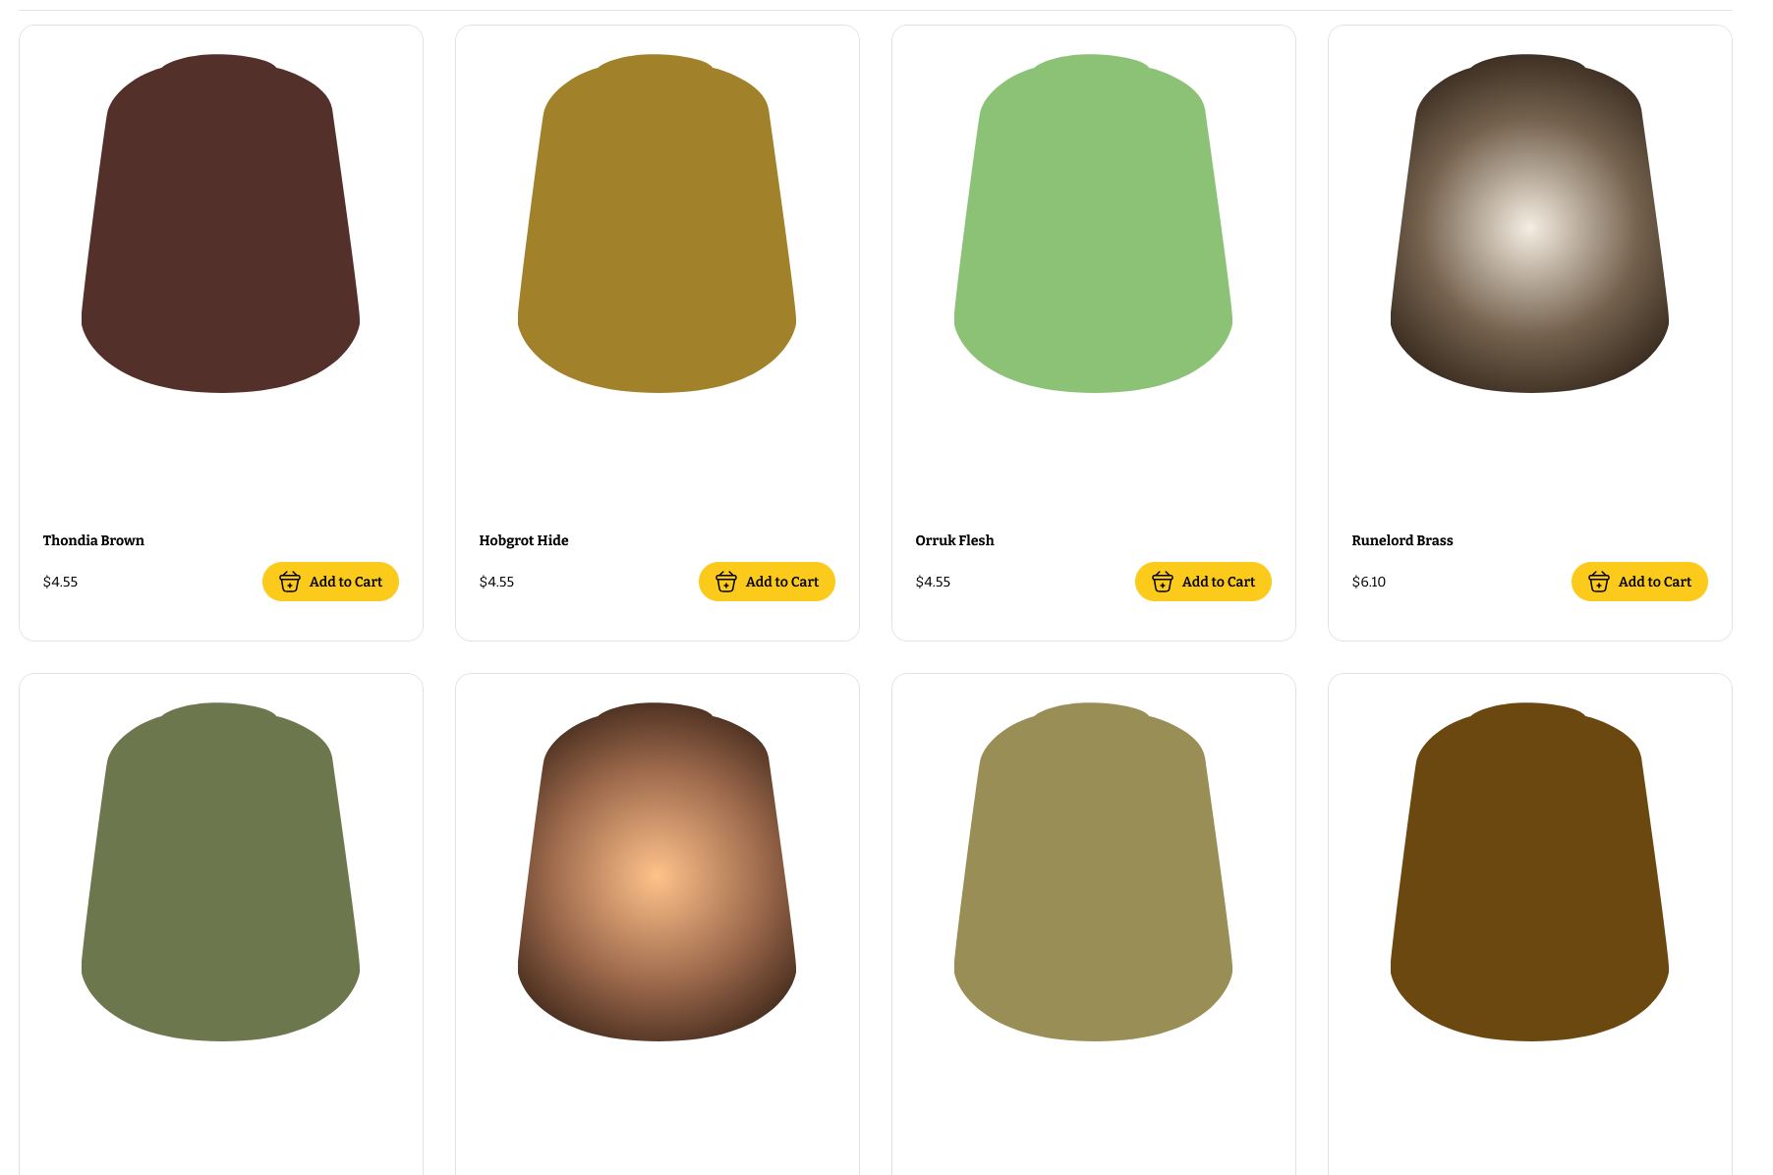Select the dark brown Thondia Brown paint pot image

220,223
